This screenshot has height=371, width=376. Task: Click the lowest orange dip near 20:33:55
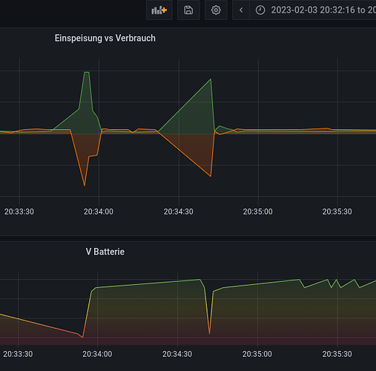(85, 185)
